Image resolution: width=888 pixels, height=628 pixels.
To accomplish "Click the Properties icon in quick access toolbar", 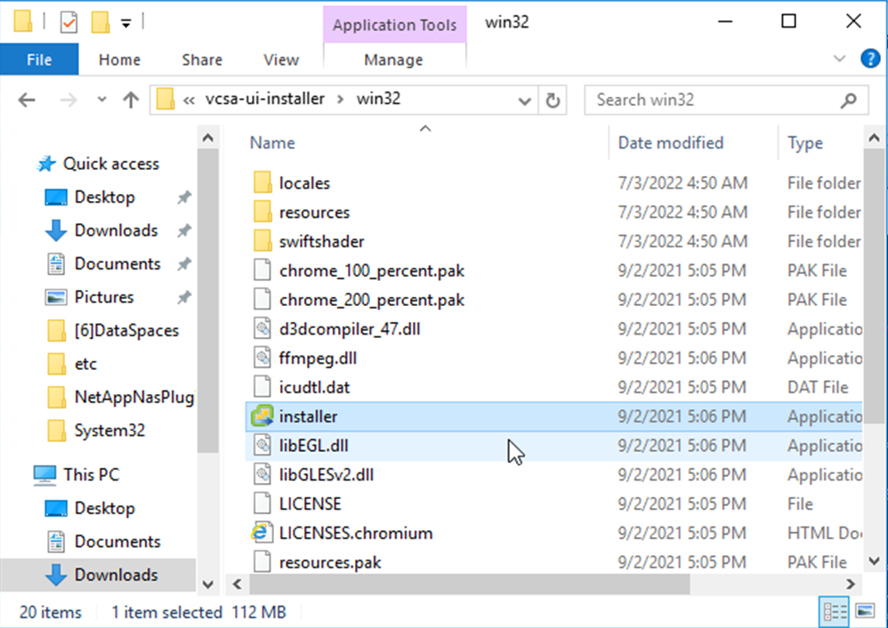I will click(69, 22).
